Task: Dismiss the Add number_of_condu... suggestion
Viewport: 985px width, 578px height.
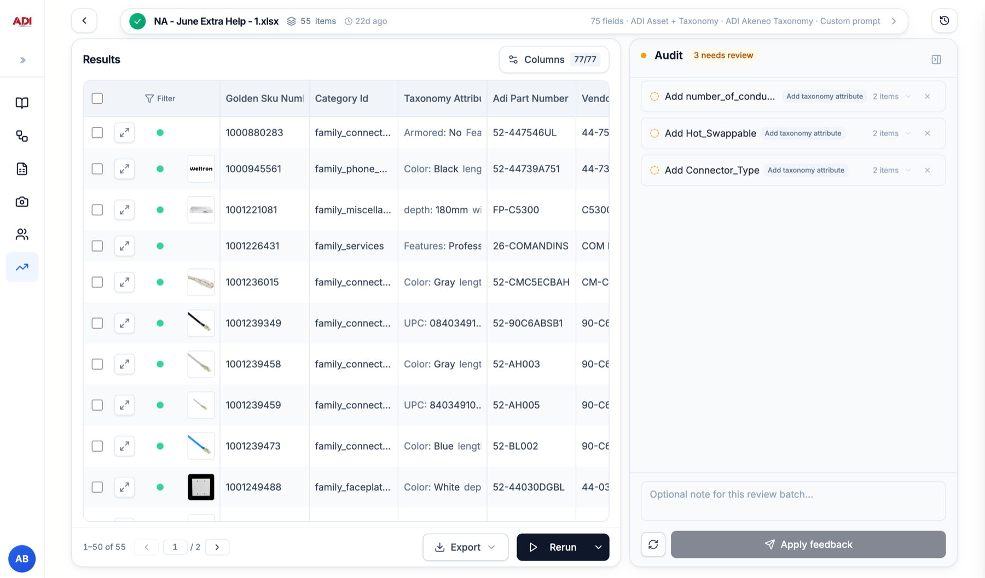Action: coord(928,96)
